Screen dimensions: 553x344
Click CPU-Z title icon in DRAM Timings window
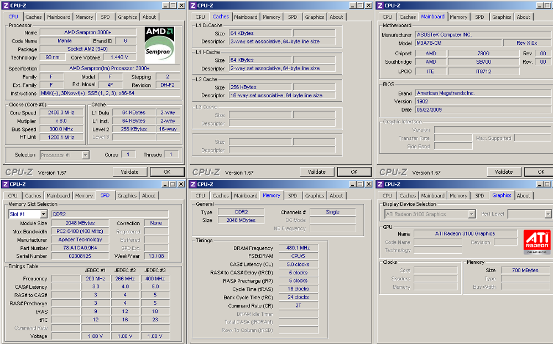coord(193,184)
